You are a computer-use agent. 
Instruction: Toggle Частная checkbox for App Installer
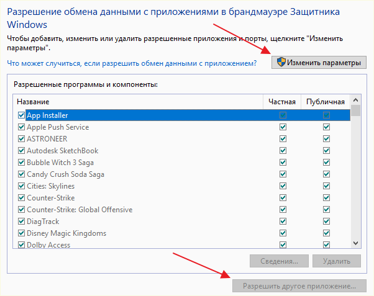[283, 115]
